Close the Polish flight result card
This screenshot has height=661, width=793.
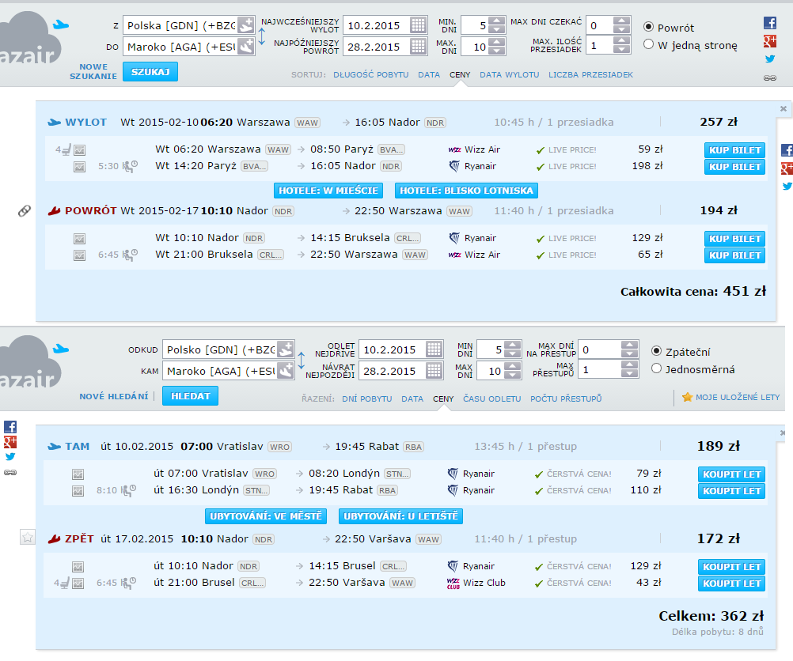coord(783,108)
